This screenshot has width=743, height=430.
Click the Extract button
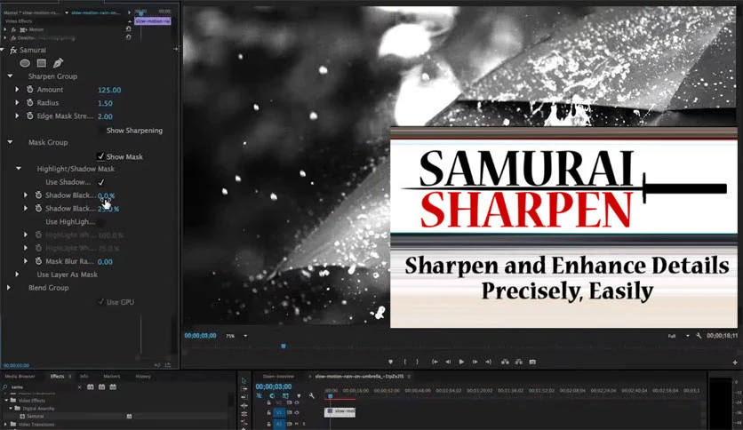point(519,362)
